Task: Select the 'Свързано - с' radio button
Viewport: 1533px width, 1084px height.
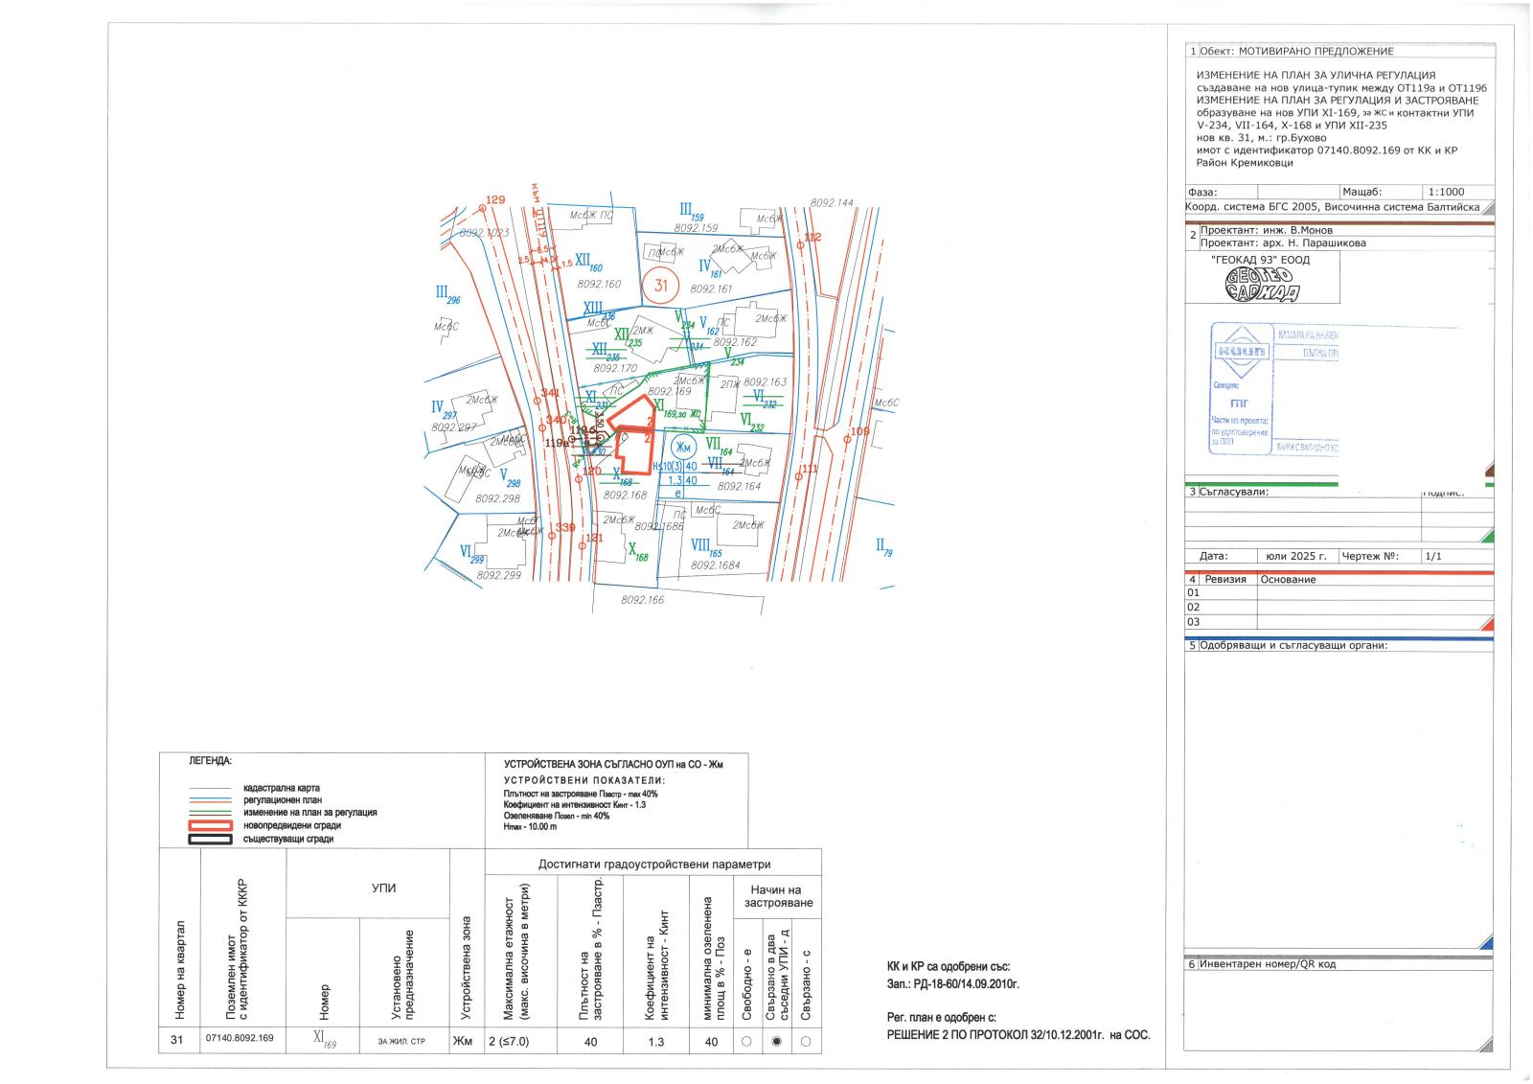Action: [806, 1041]
